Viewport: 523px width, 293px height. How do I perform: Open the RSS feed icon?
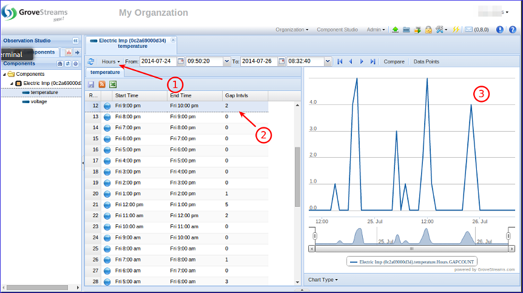[102, 84]
